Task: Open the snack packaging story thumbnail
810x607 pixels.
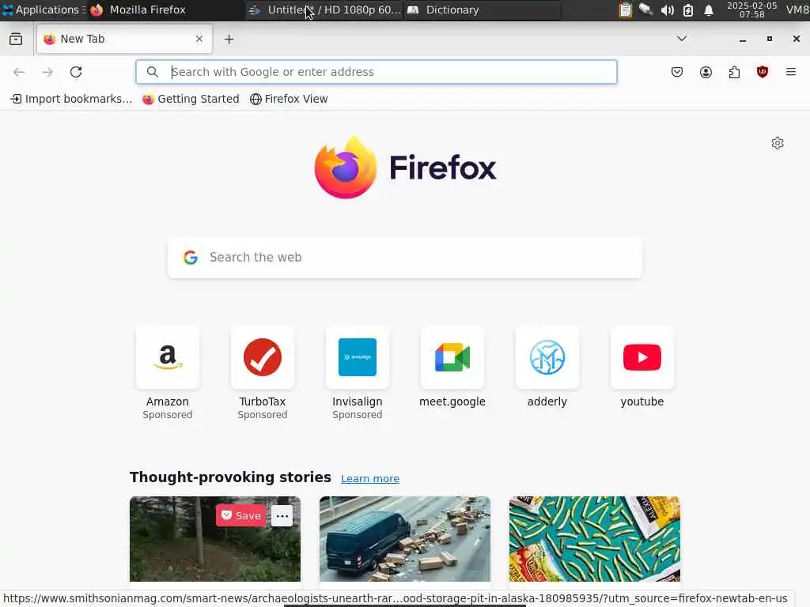Action: [595, 539]
